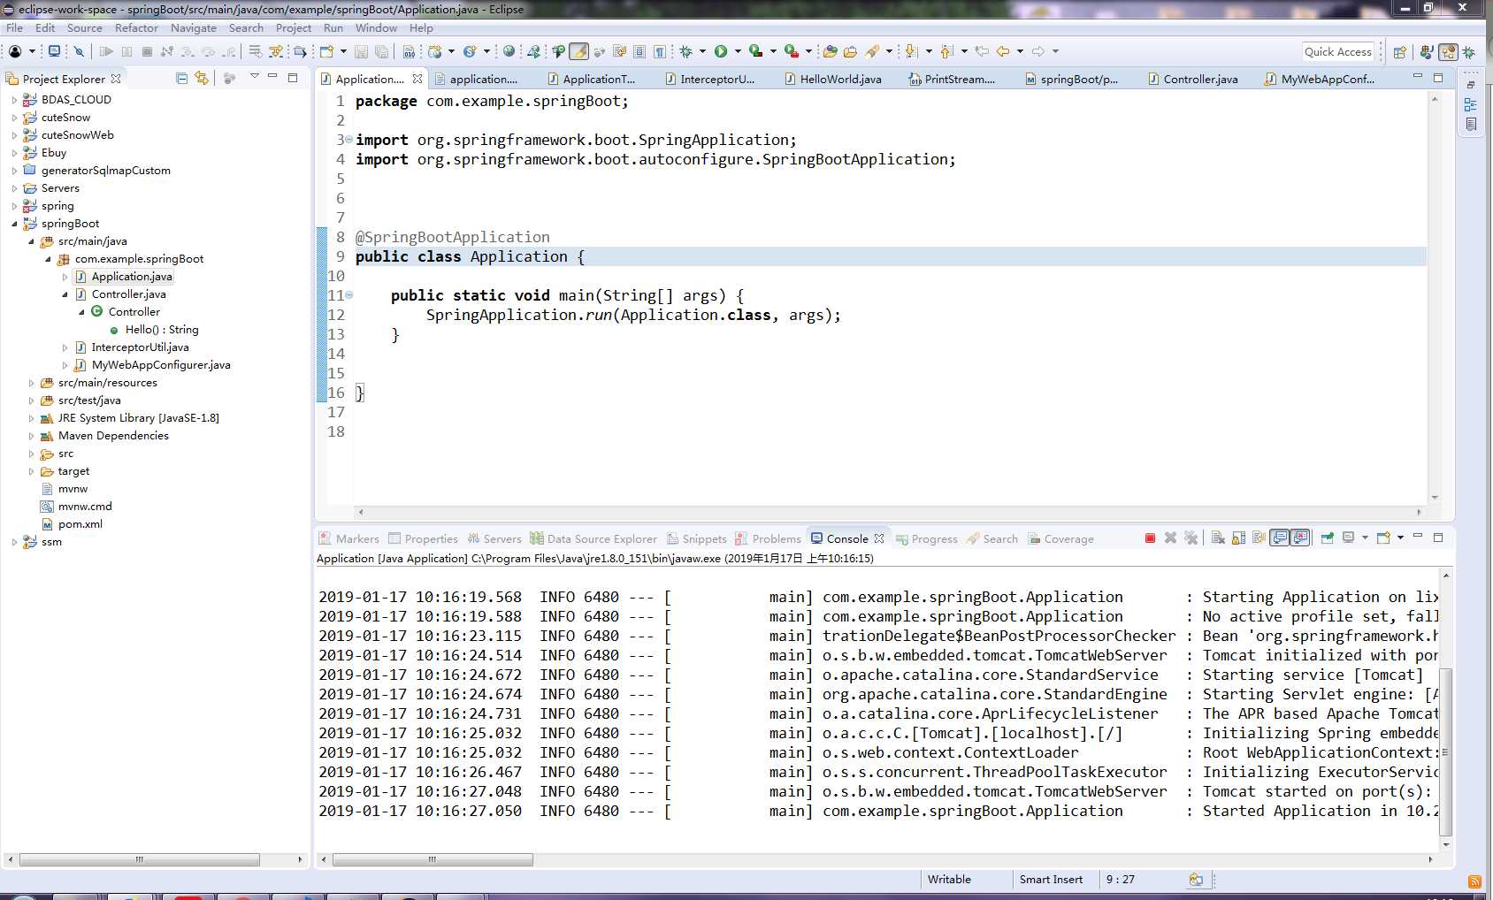This screenshot has height=900, width=1493.
Task: Minimize the Project Explorer panel
Action: [x=273, y=77]
